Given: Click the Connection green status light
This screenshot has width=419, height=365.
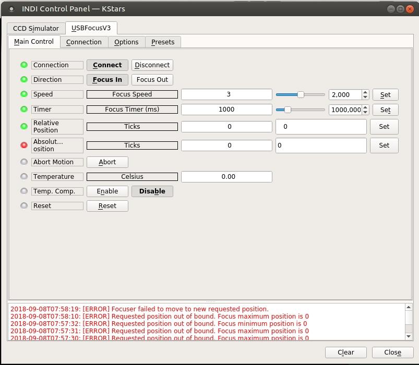Looking at the screenshot, I should 24,65.
